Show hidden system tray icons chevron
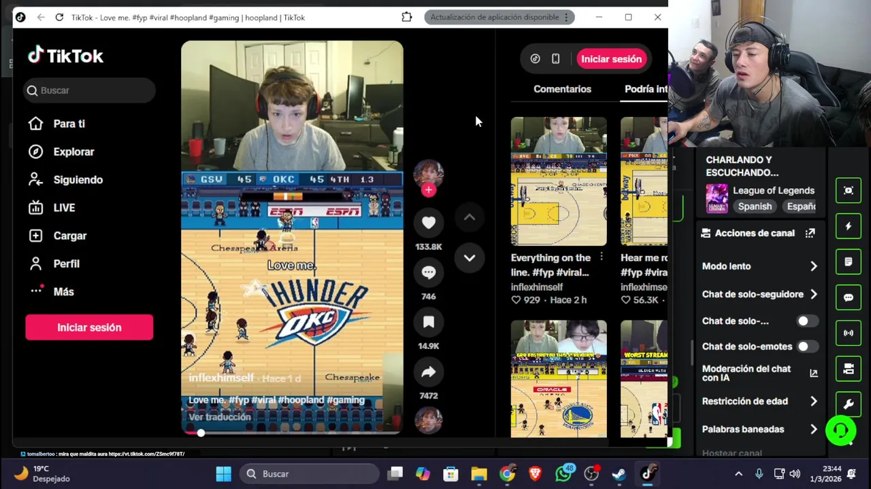 738,473
